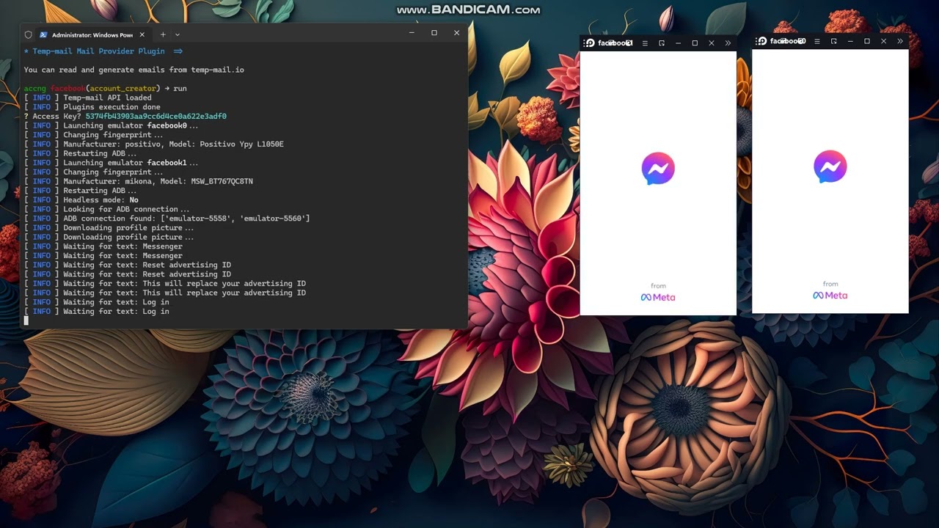Viewport: 939px width, 528px height.
Task: Expand the facebook0 emulator side toolbar
Action: pyautogui.click(x=900, y=41)
